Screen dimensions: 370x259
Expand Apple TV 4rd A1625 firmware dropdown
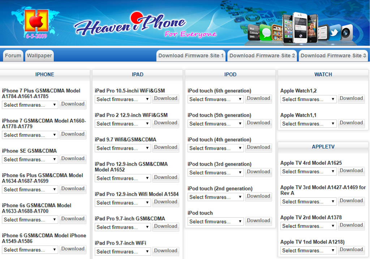point(309,171)
